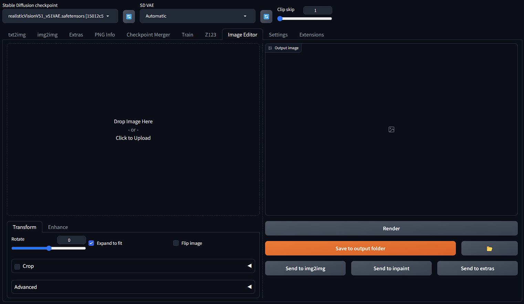
Task: Toggle the Flip image checkbox
Action: click(176, 243)
